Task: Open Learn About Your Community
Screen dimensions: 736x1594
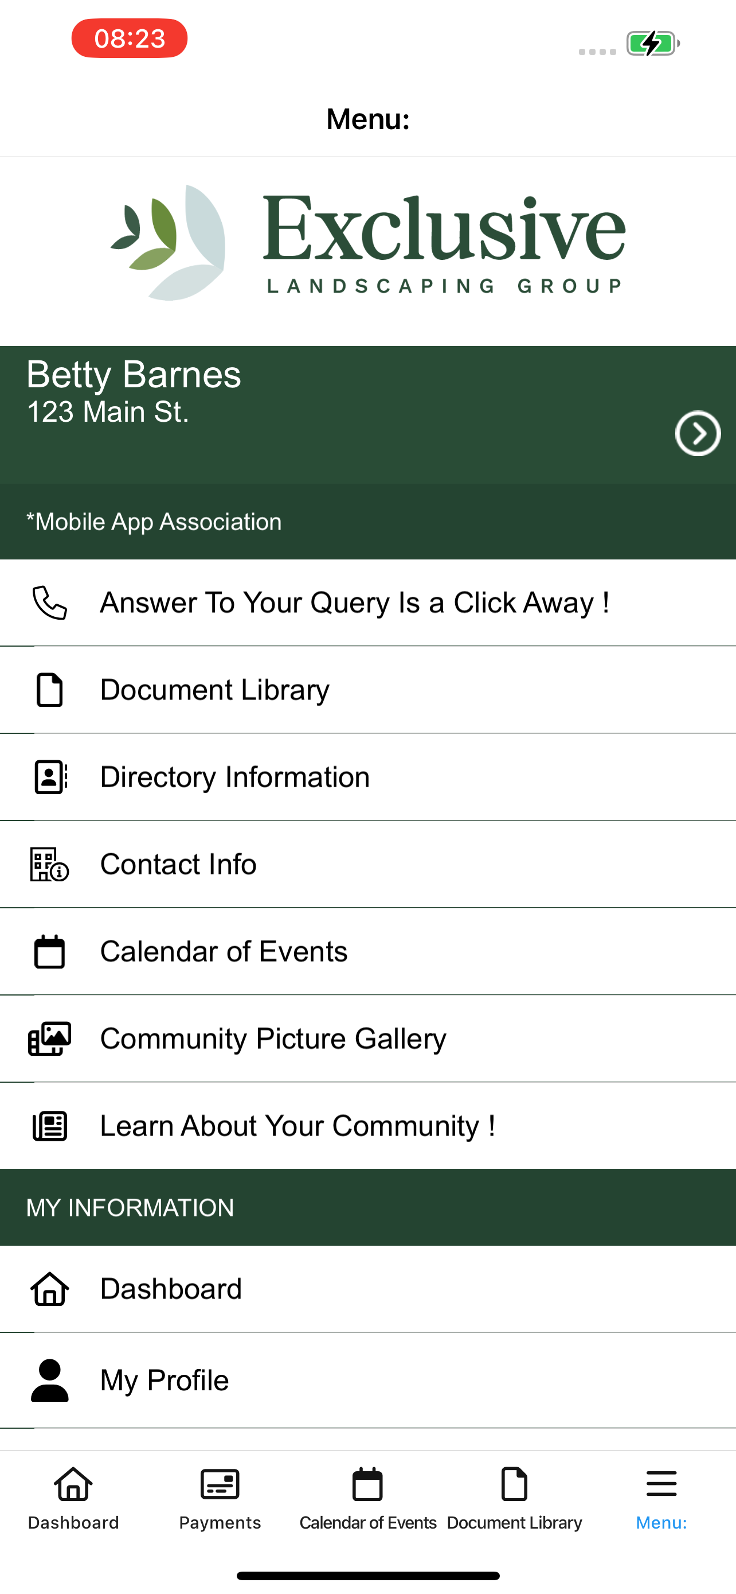Action: tap(369, 1126)
